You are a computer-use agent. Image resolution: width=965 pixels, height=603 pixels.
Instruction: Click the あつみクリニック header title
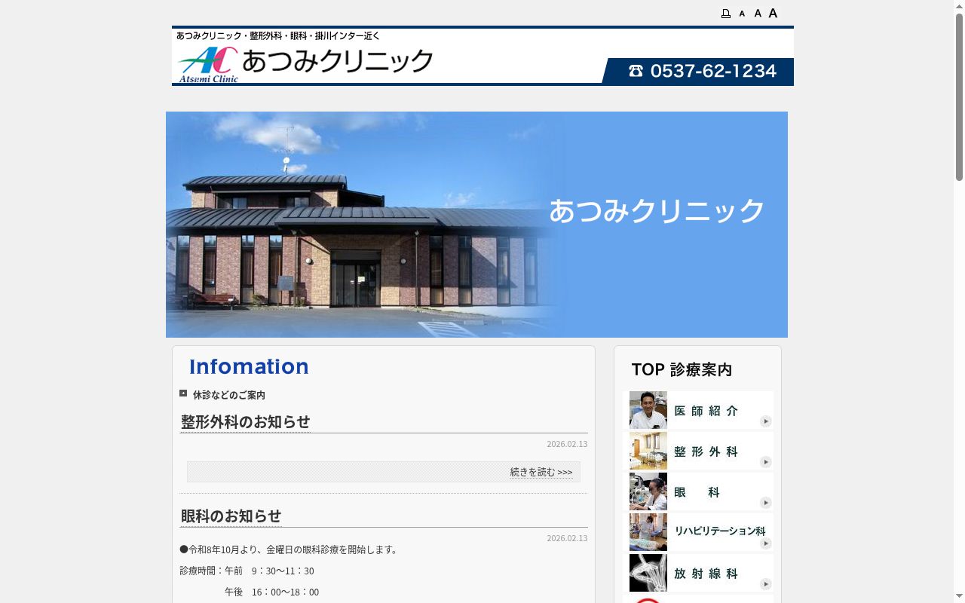tap(338, 61)
